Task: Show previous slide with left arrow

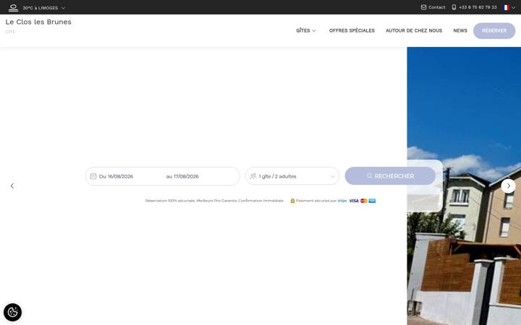Action: [12, 186]
